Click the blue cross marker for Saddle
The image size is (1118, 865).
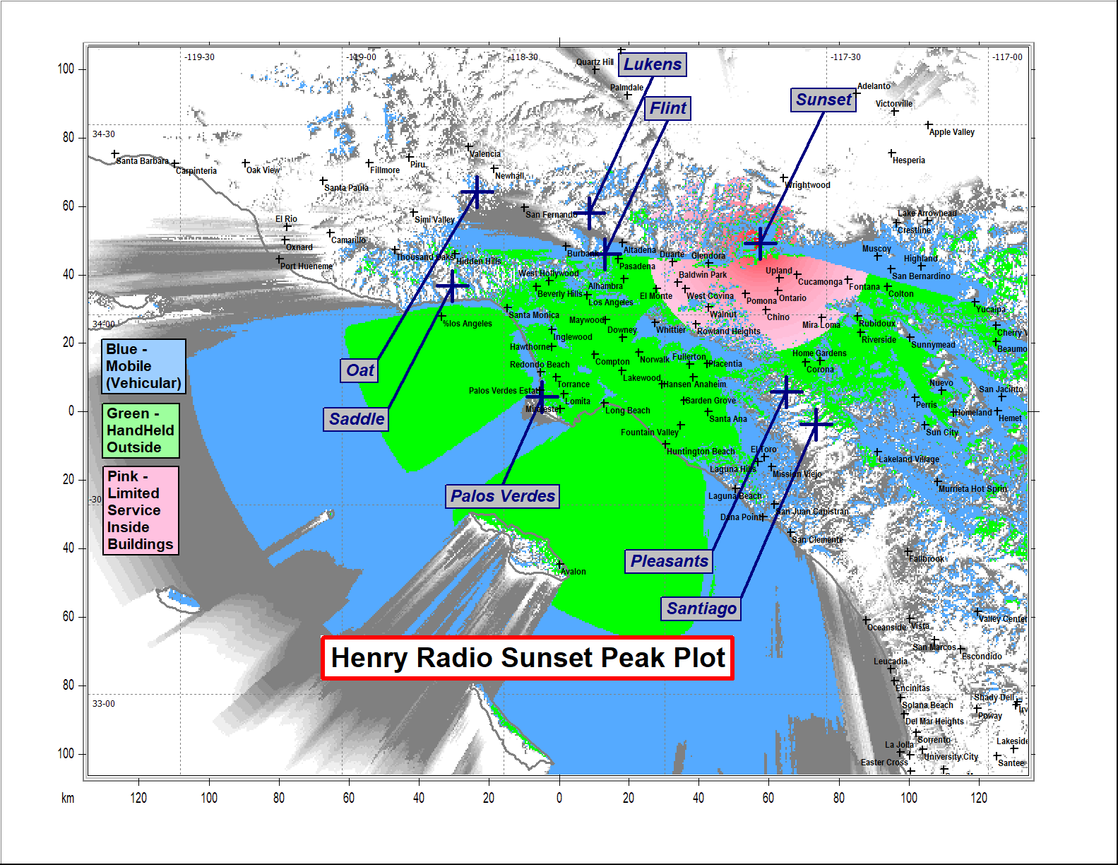tap(453, 286)
